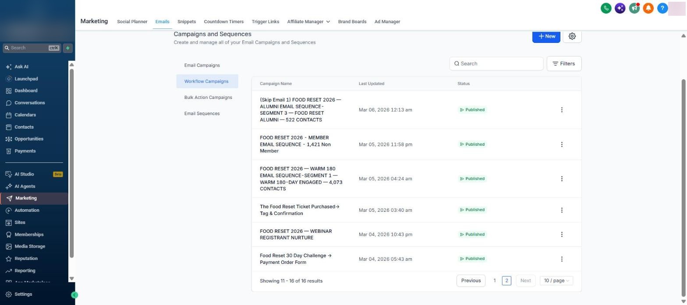Click the Mar 06, 2026 12:13 am date
This screenshot has width=687, height=305.
385,110
